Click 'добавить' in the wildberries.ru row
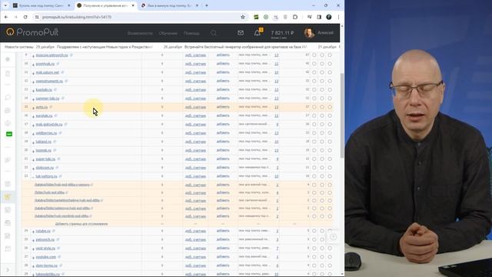The width and height of the screenshot is (492, 277). point(223,133)
